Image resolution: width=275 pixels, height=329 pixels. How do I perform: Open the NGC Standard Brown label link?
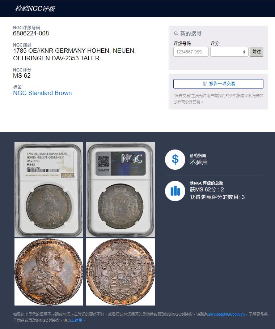[42, 93]
